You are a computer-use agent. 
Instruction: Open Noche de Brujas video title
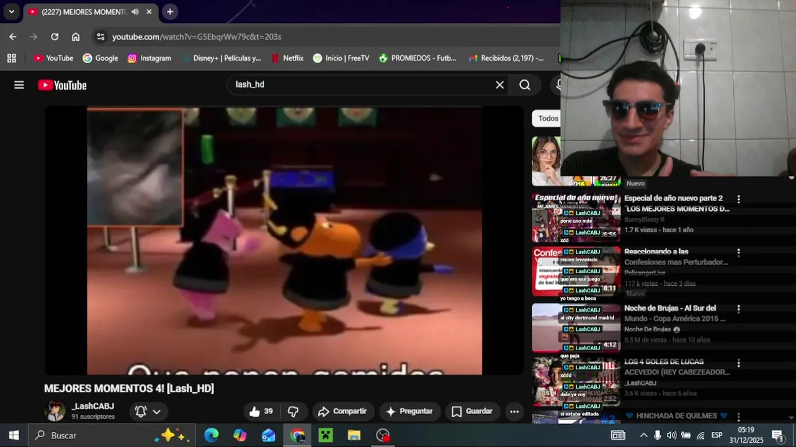[x=674, y=313]
